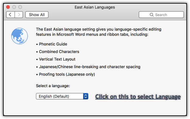
Task: Focus the Search field
Action: [x=161, y=15]
